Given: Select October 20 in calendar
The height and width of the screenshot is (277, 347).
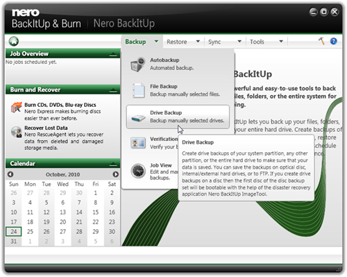Looking at the screenshot, I should pyautogui.click(x=62, y=222).
